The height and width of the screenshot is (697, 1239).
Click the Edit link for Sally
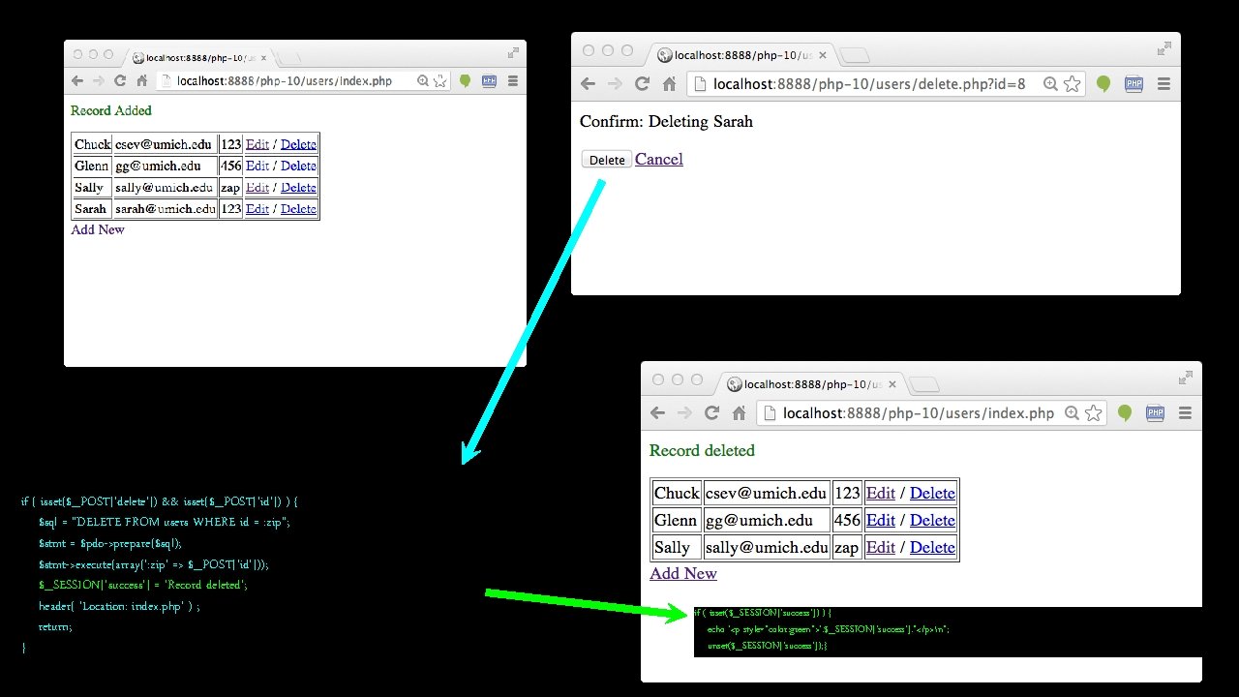[x=880, y=547]
